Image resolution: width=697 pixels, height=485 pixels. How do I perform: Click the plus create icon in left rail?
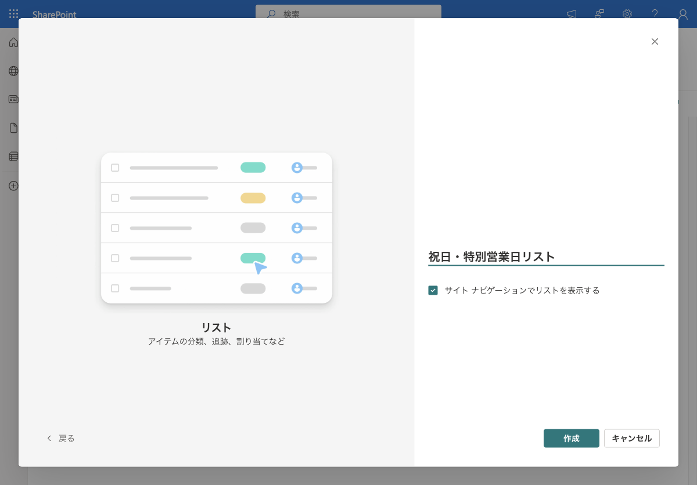click(13, 186)
